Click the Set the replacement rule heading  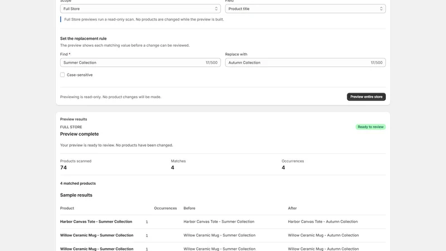[x=83, y=38]
